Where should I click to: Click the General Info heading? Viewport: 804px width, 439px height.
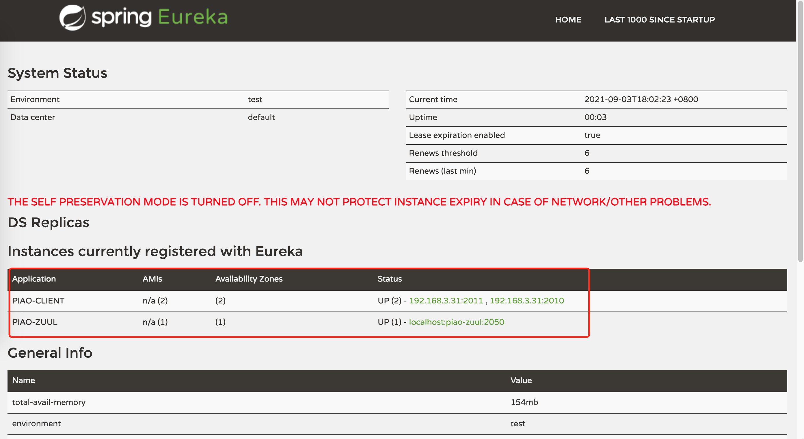click(x=50, y=353)
